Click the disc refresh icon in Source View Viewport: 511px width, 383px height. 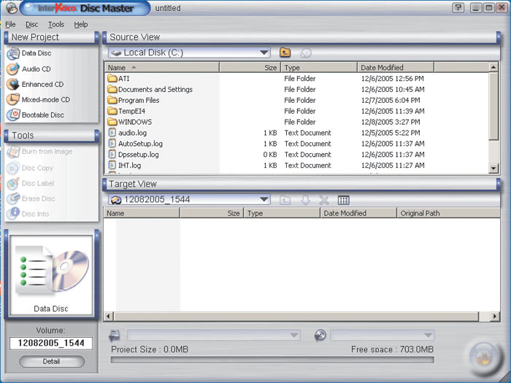click(x=306, y=53)
